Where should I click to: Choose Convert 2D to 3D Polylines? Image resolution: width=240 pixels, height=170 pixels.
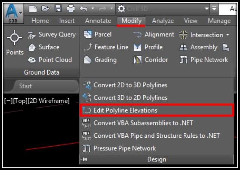(x=157, y=85)
